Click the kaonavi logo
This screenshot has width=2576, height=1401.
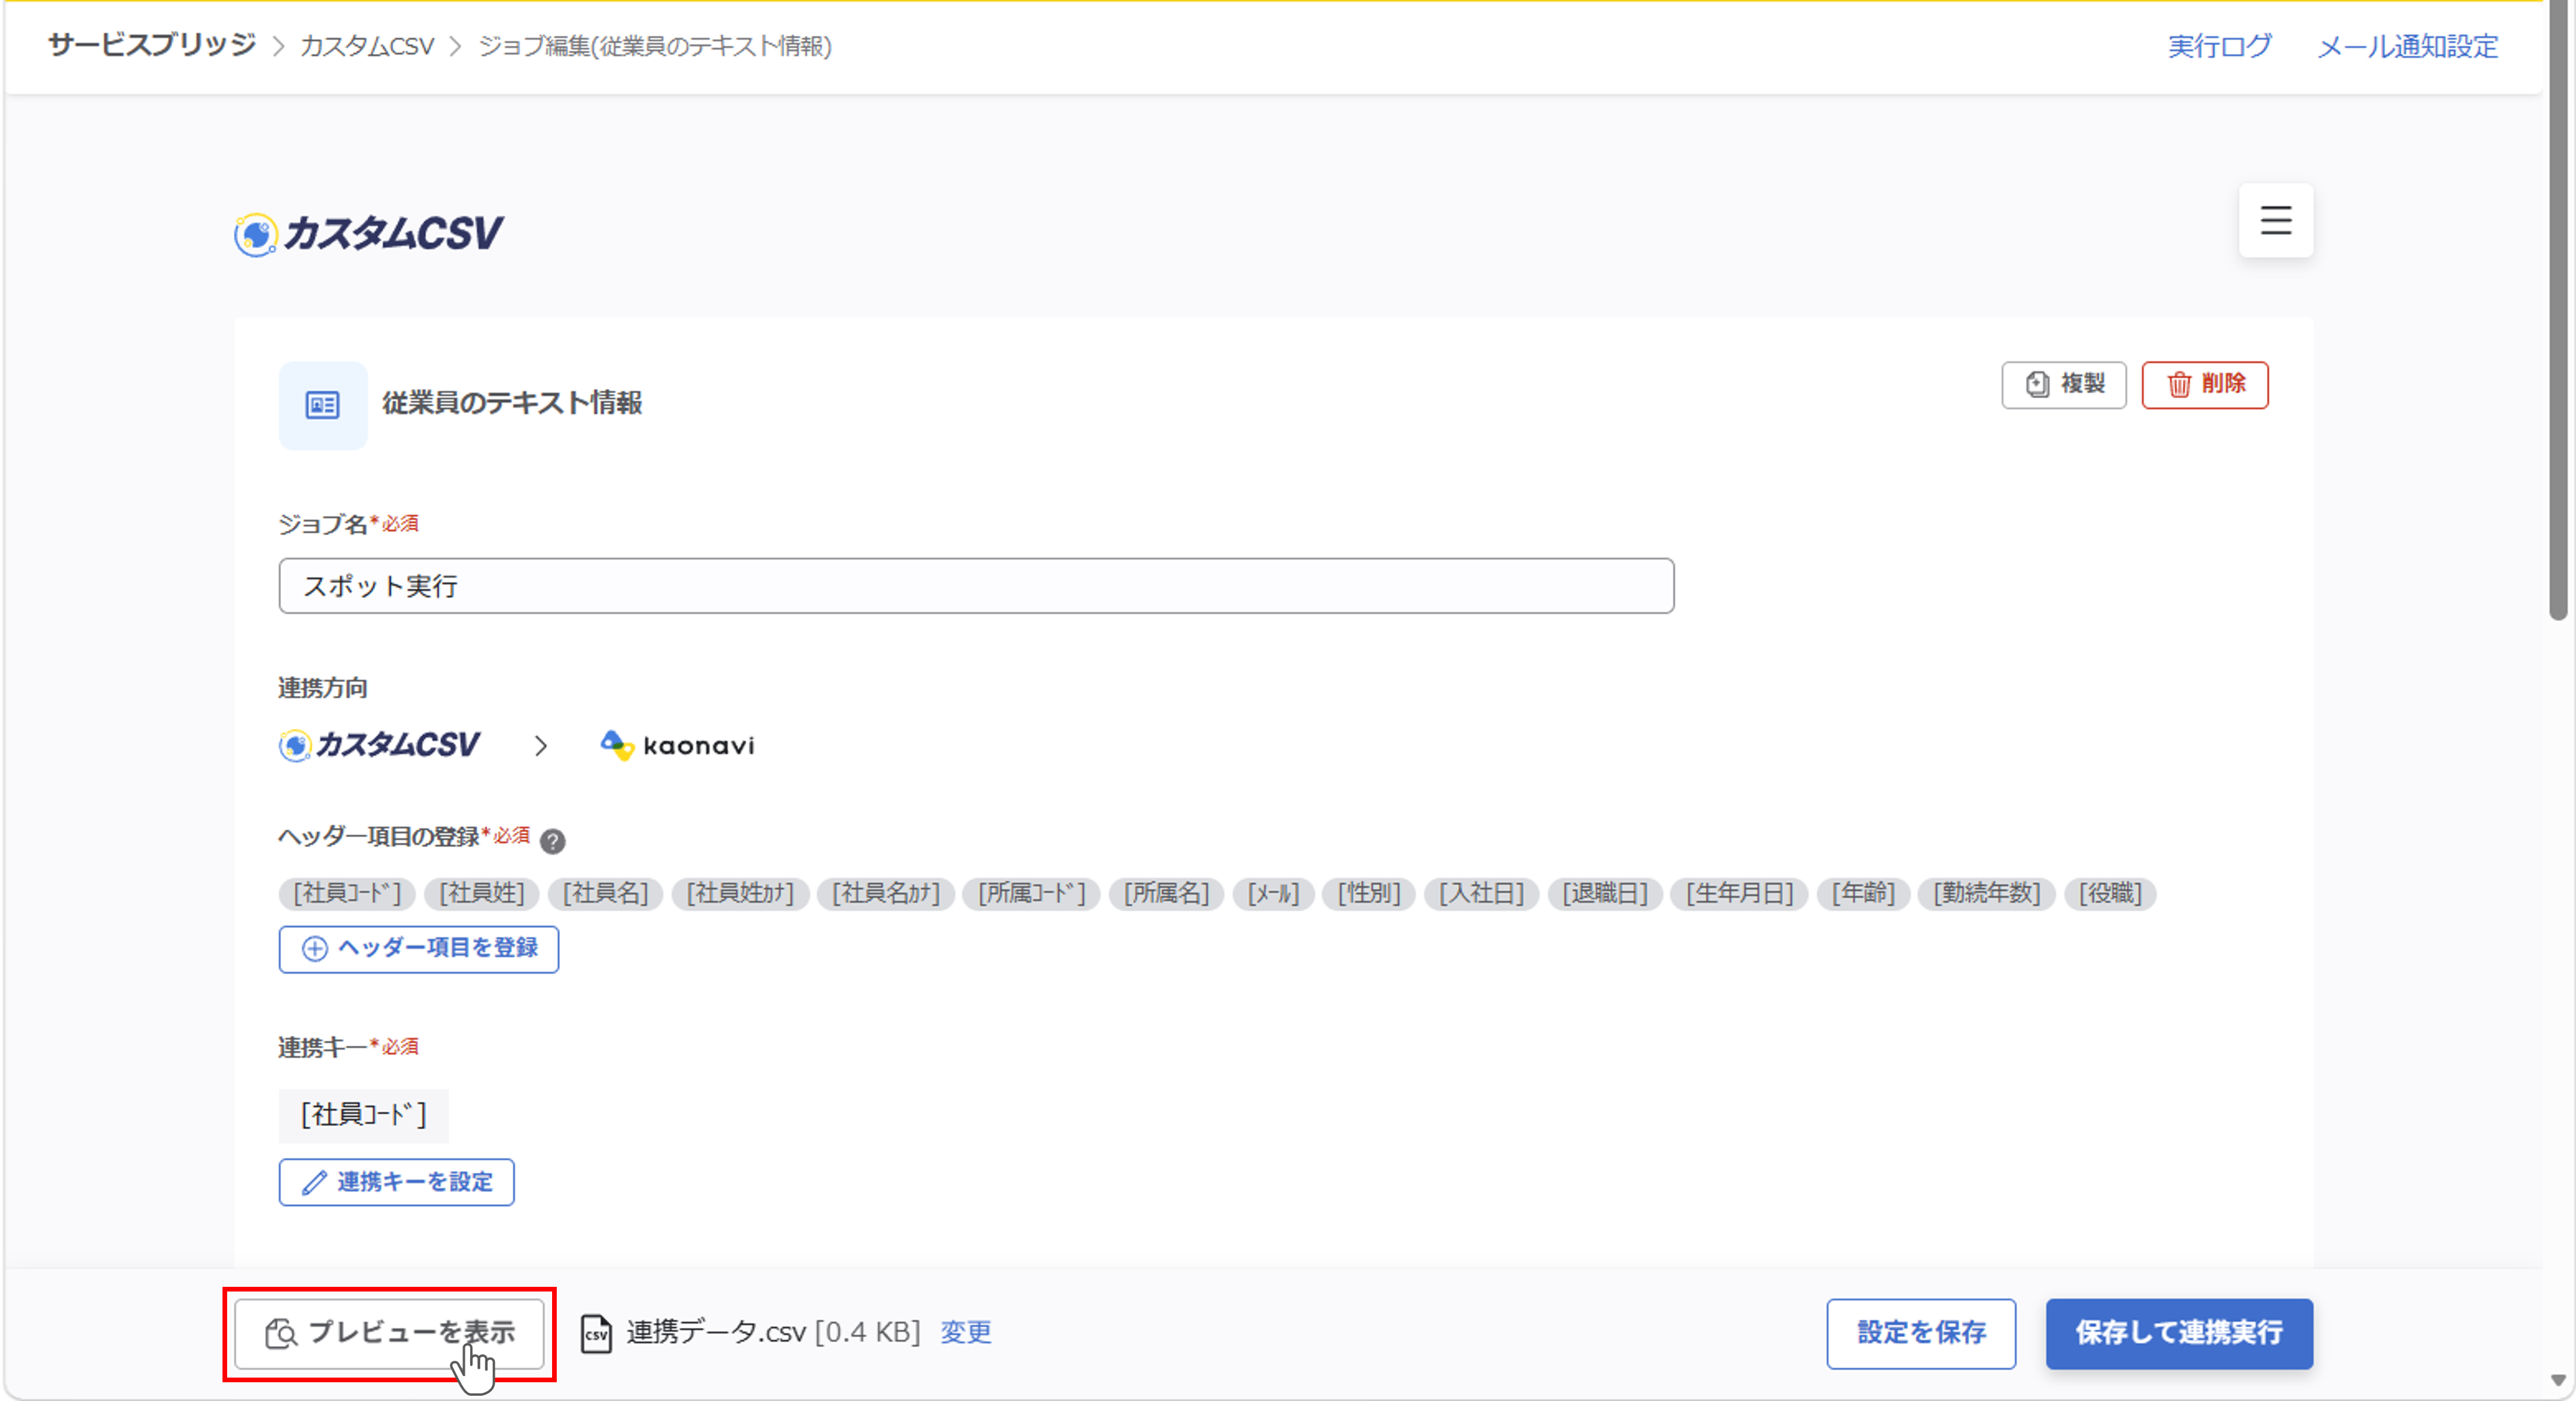pos(677,745)
